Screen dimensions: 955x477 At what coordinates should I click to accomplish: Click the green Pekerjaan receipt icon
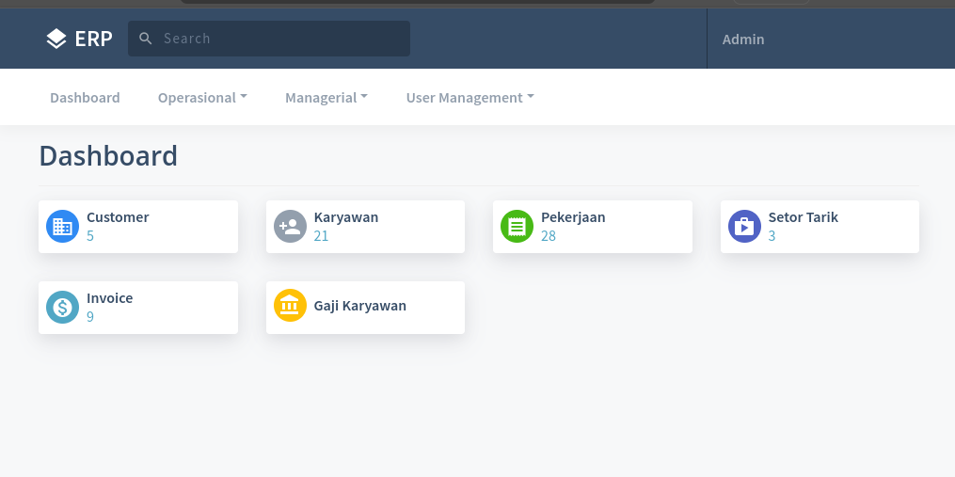pyautogui.click(x=517, y=227)
